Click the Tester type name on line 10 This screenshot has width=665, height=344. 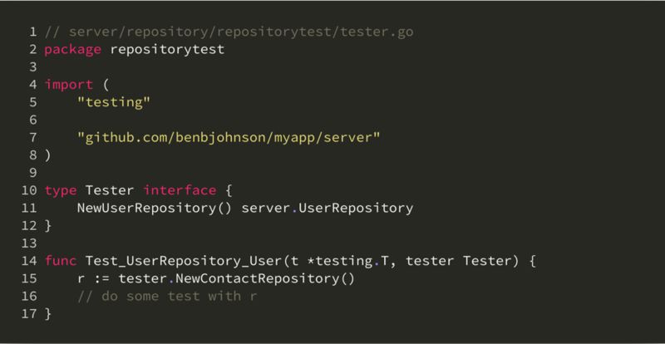pyautogui.click(x=110, y=190)
